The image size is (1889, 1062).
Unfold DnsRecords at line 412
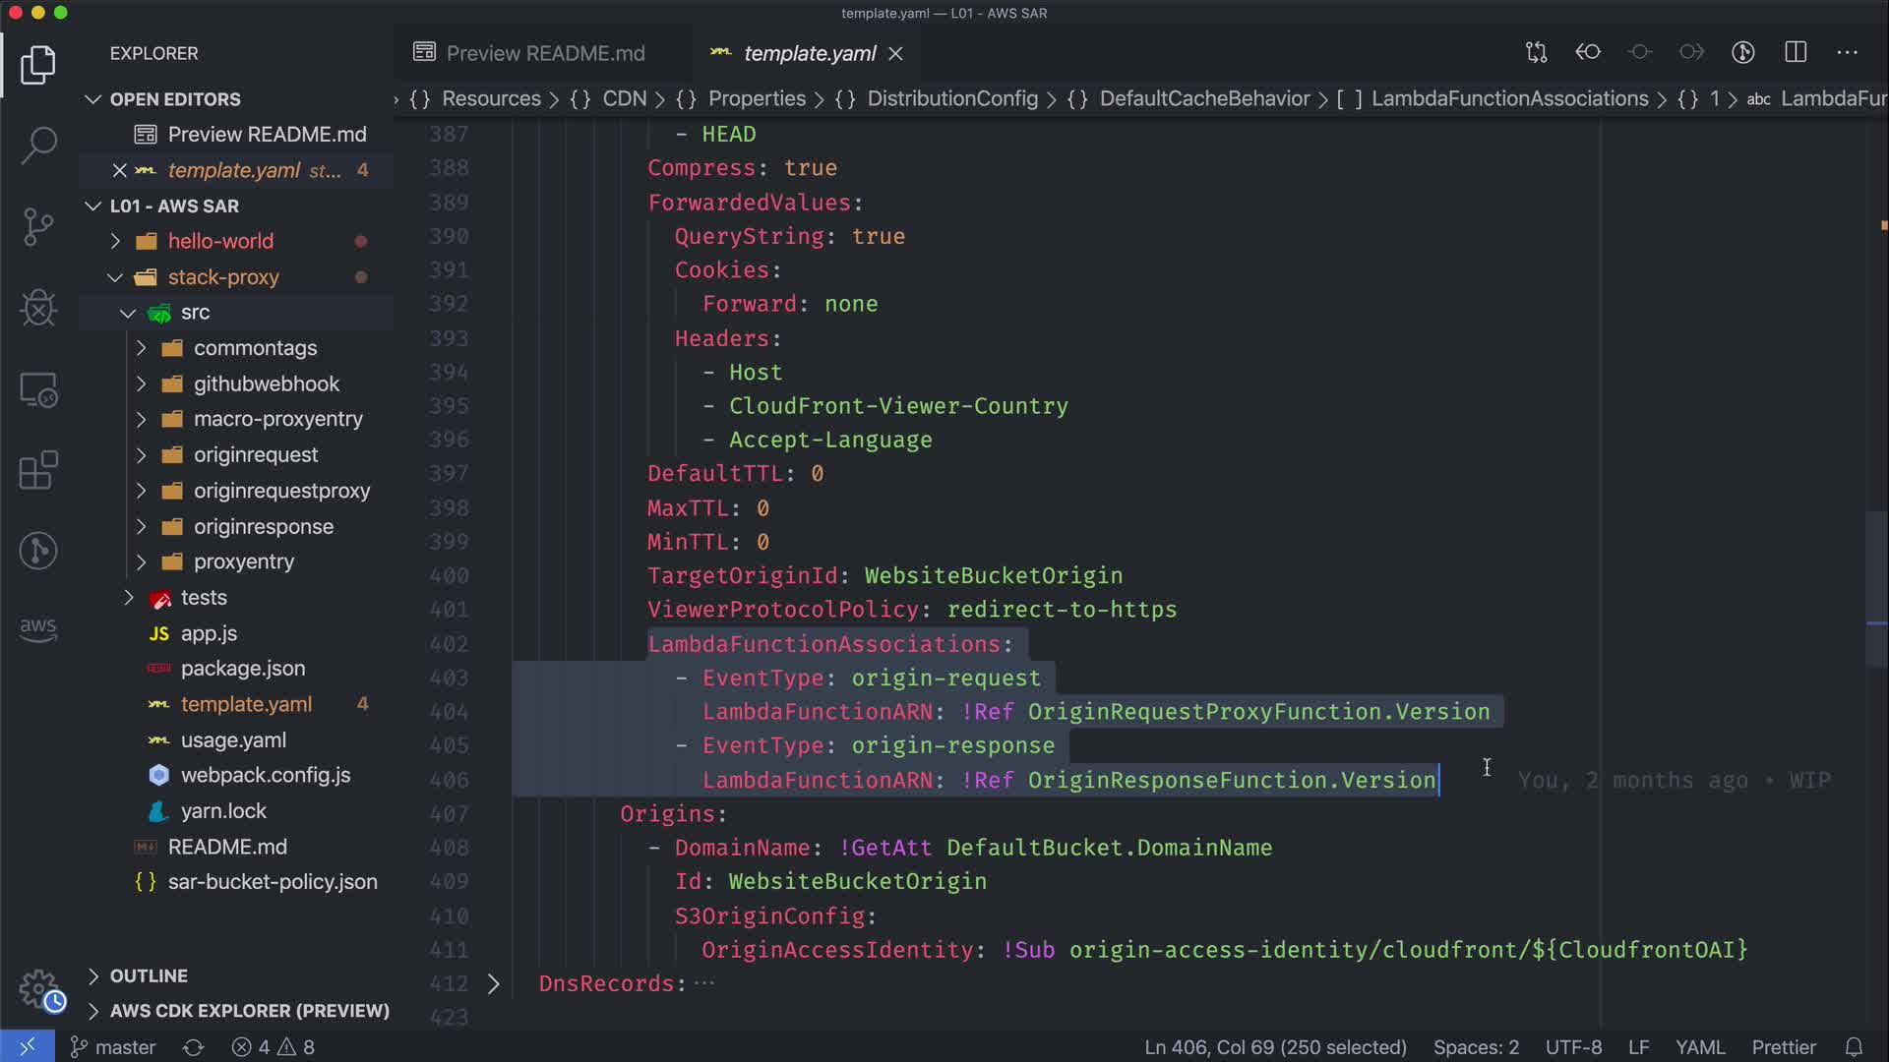pos(494,983)
